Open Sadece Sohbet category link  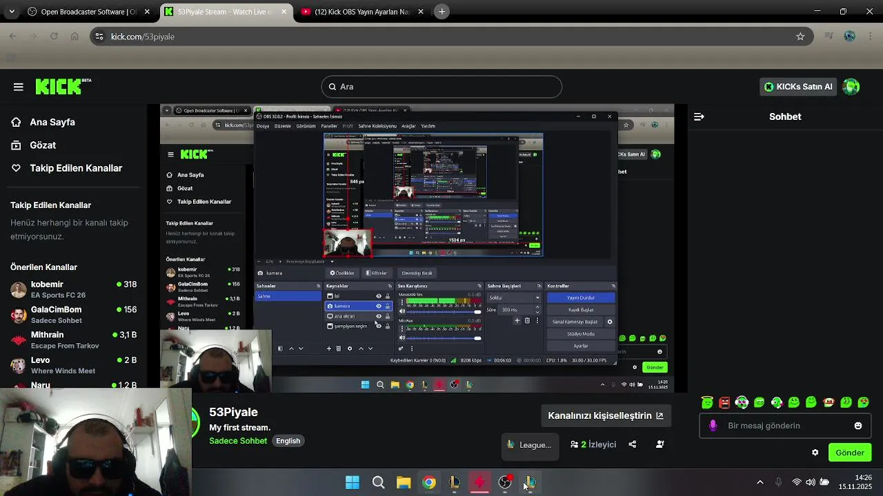coord(238,441)
